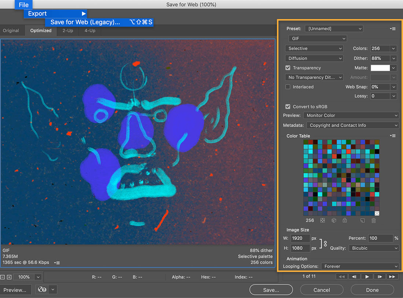The width and height of the screenshot is (403, 298).
Task: Delete selected color with trash icon
Action: [374, 221]
